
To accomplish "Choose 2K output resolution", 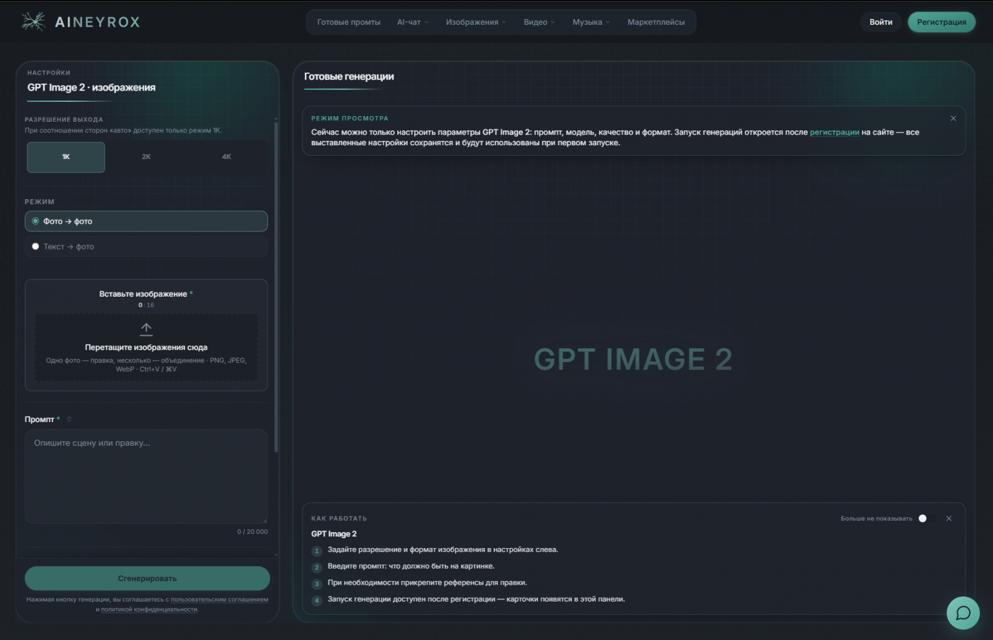I will pyautogui.click(x=146, y=157).
